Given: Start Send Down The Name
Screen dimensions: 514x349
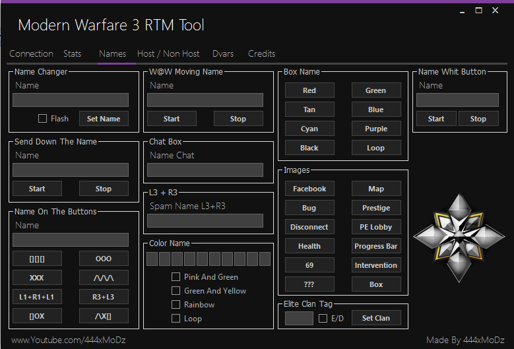Looking at the screenshot, I should (x=37, y=189).
